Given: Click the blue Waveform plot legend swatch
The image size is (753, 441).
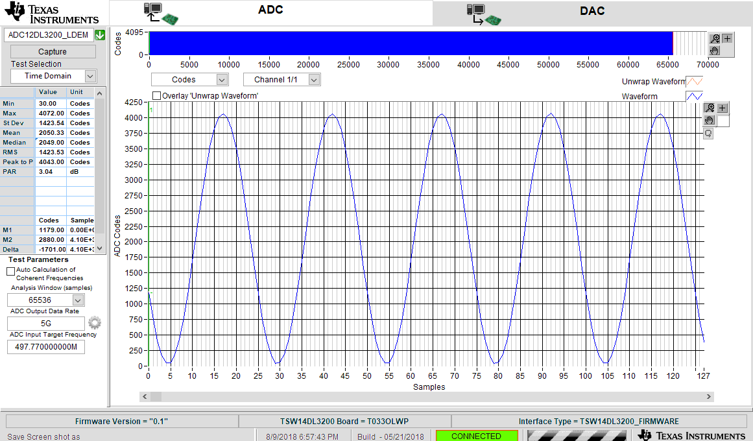Looking at the screenshot, I should tap(694, 96).
